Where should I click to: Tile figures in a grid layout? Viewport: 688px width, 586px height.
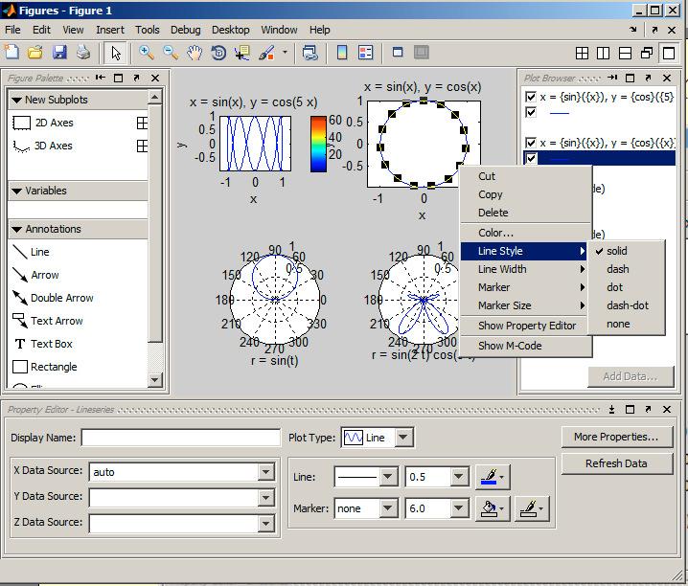tap(582, 53)
